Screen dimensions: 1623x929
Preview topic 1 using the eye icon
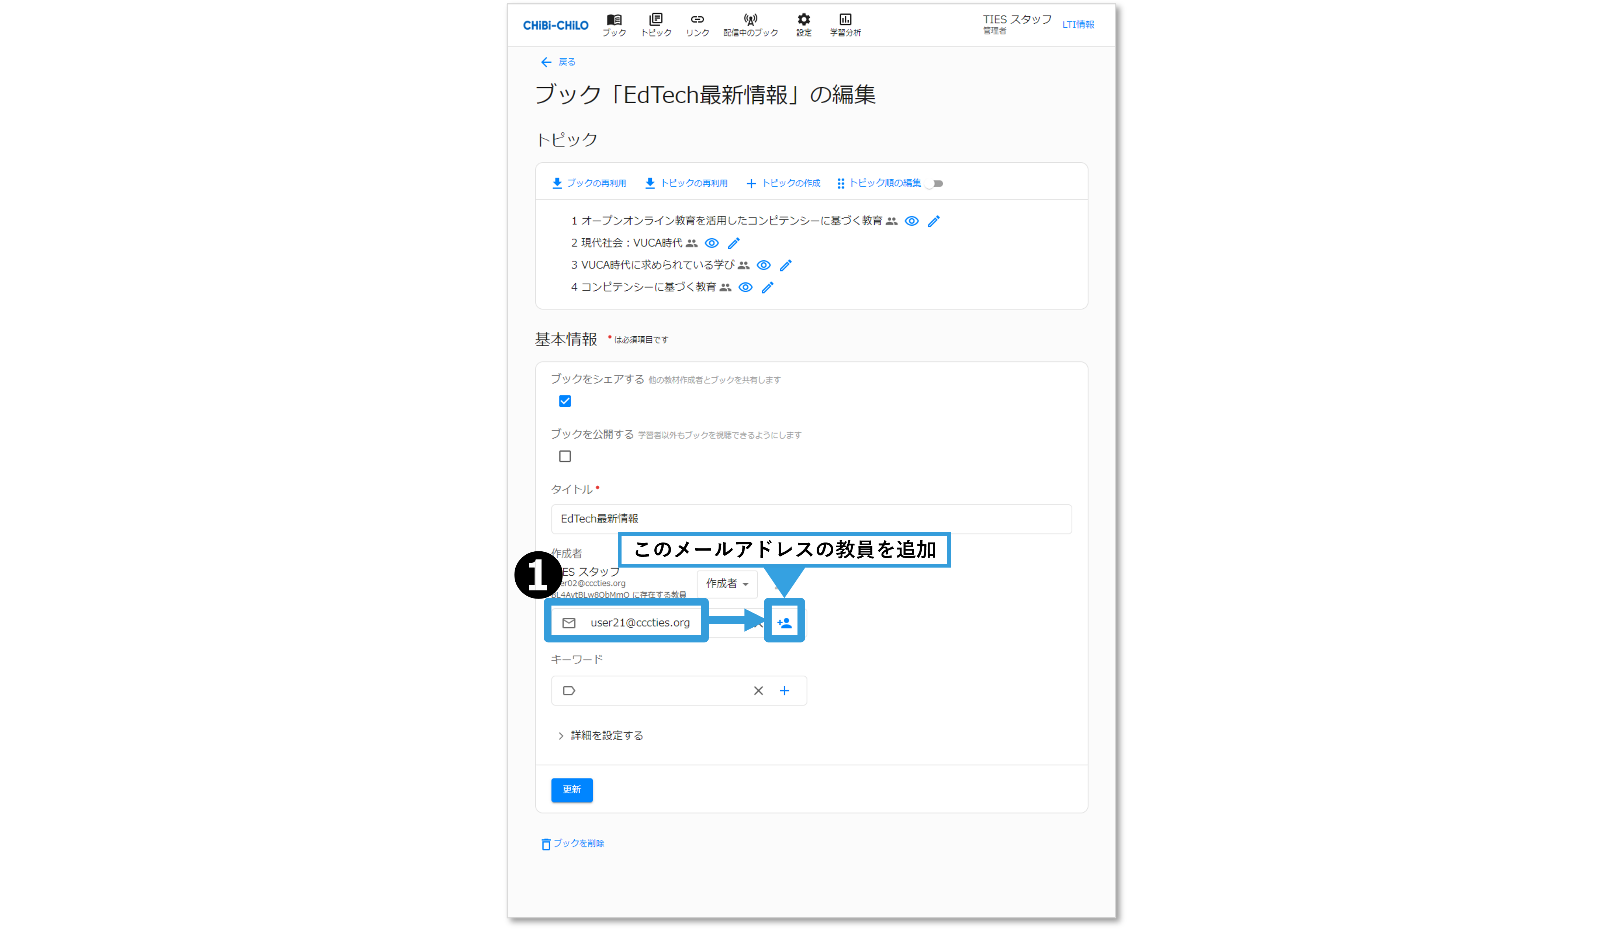point(912,221)
